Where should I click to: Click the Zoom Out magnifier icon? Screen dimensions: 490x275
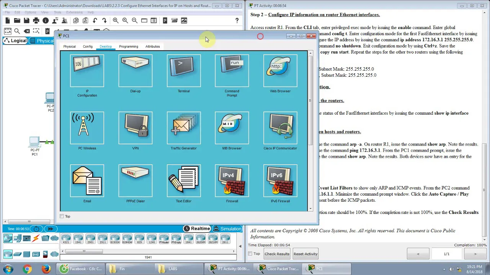tap(134, 21)
